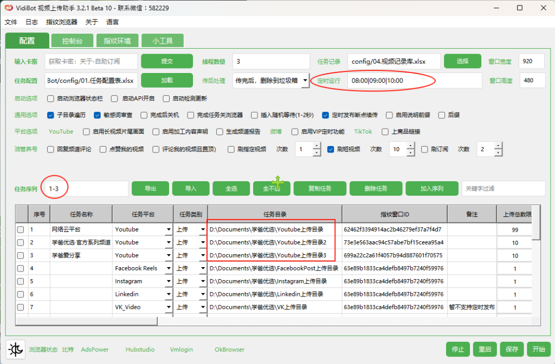Click the green up-arrow icon above task table
This screenshot has height=364, width=555.
pyautogui.click(x=278, y=178)
